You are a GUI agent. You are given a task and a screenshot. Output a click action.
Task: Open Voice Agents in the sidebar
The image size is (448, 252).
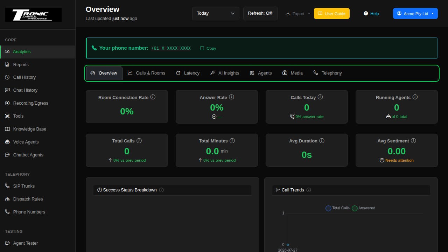point(37,142)
